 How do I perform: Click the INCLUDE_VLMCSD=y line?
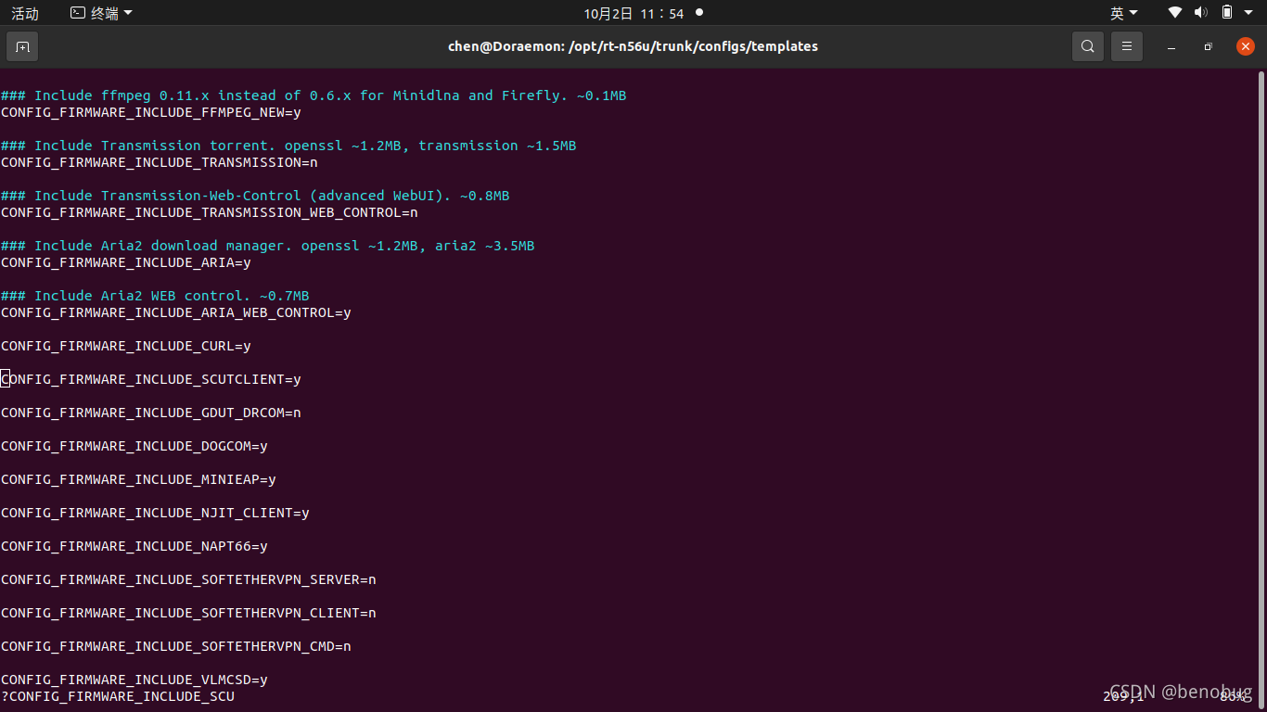(x=134, y=680)
